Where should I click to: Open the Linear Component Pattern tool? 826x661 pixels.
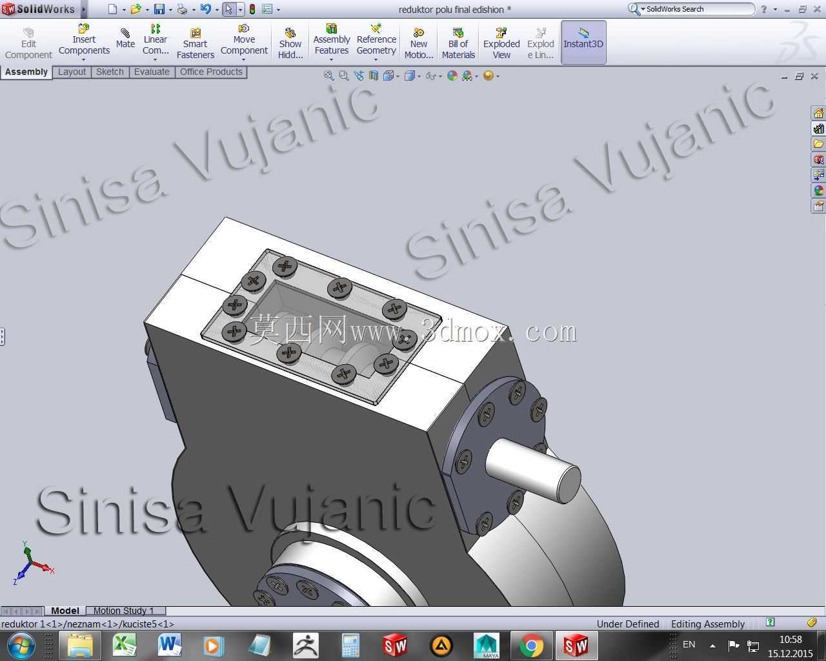(x=156, y=40)
